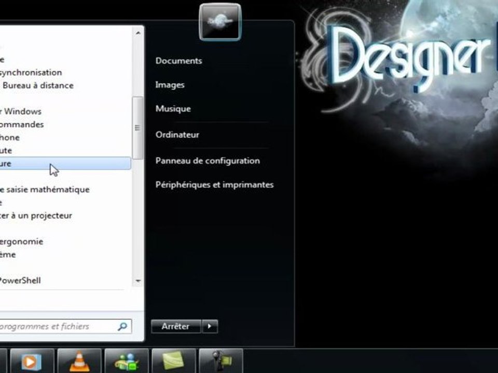This screenshot has height=373, width=498.
Task: Expand shutdown options arrow next to Arrêter
Action: click(x=210, y=326)
